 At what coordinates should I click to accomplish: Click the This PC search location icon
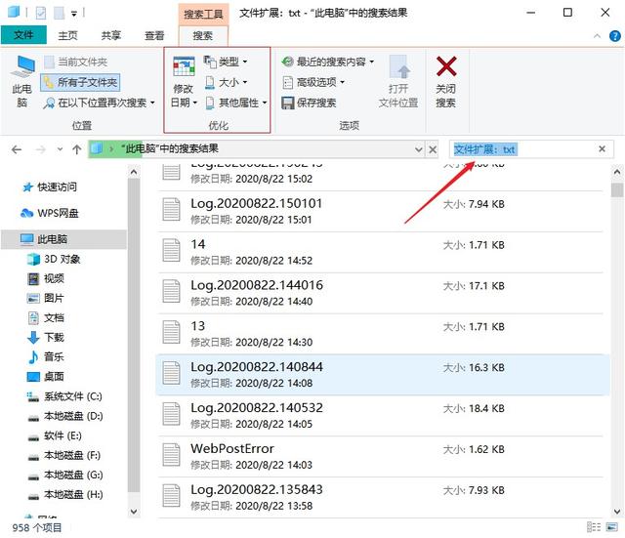pos(22,81)
